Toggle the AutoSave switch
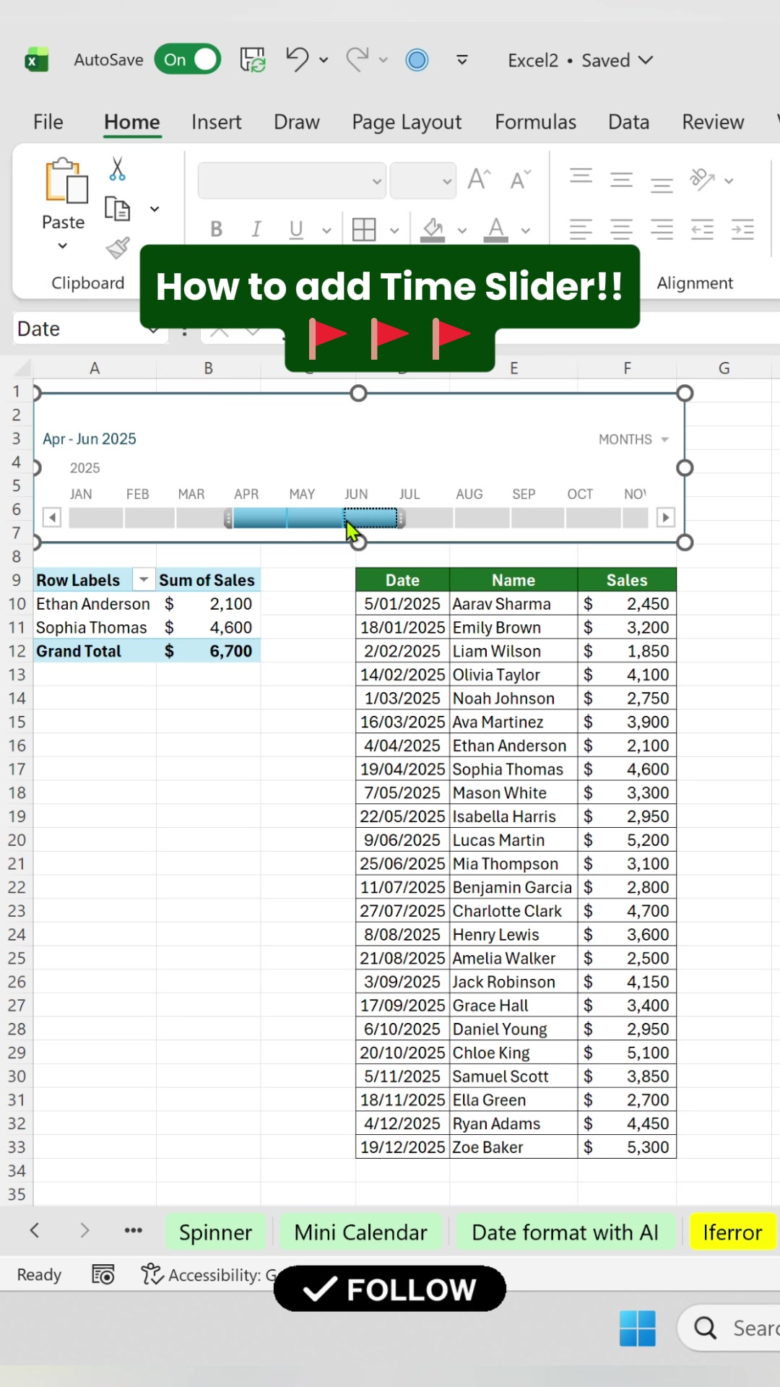The width and height of the screenshot is (780, 1387). (187, 59)
